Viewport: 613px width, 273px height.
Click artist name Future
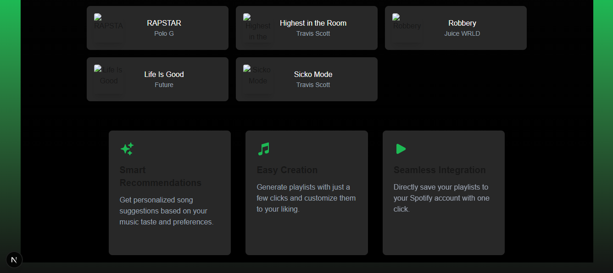tap(164, 85)
